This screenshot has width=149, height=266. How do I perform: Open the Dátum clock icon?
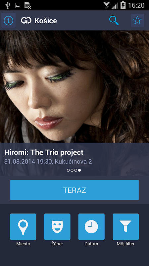point(91,227)
